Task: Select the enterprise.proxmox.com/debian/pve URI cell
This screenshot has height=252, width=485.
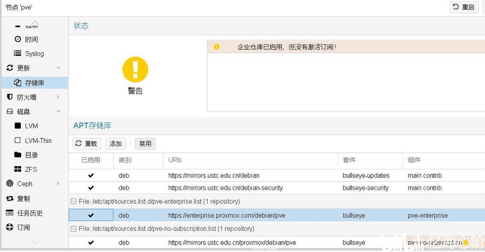Action: [x=250, y=215]
